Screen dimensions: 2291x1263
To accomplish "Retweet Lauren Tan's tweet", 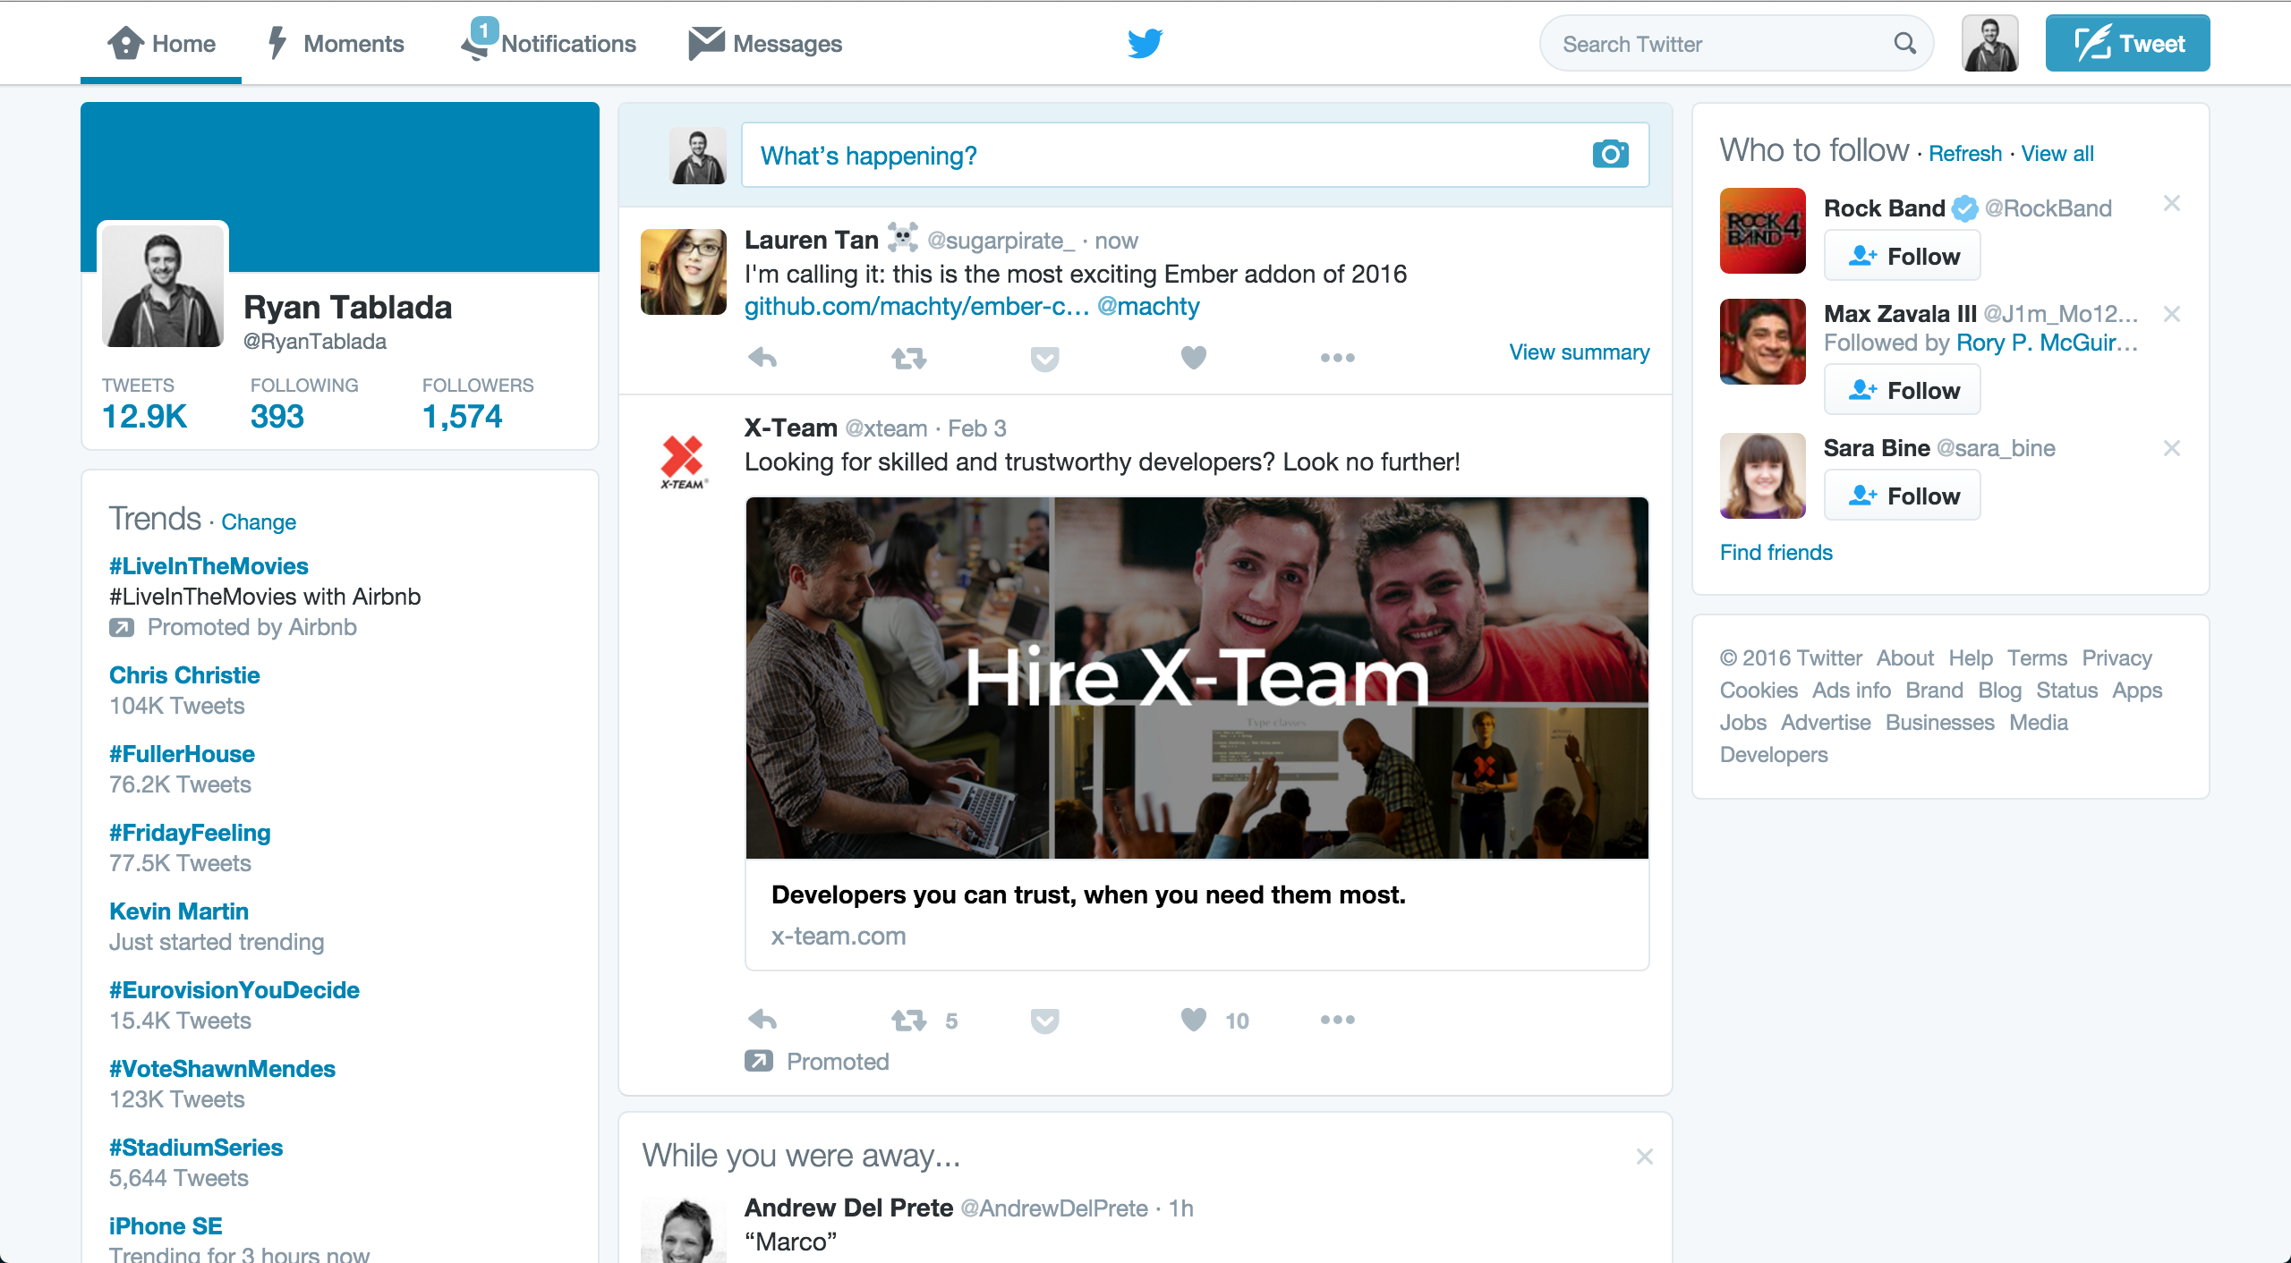I will 908,358.
